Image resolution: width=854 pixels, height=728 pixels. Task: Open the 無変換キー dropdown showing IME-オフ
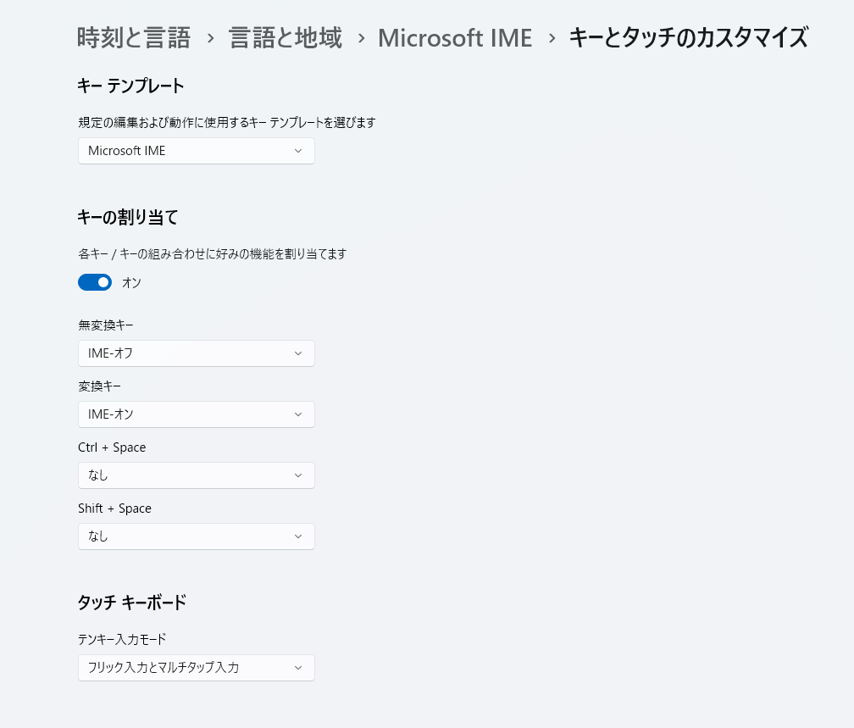pos(196,353)
